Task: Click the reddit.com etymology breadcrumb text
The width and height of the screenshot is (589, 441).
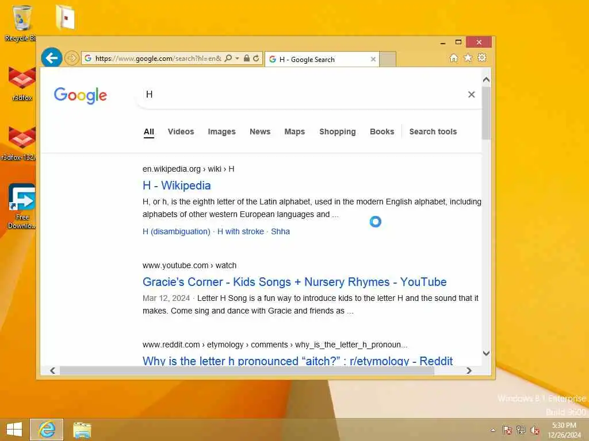Action: tap(275, 345)
